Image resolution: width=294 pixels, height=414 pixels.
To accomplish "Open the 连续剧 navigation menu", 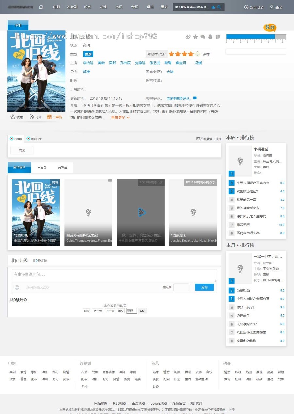I will 72,7.
